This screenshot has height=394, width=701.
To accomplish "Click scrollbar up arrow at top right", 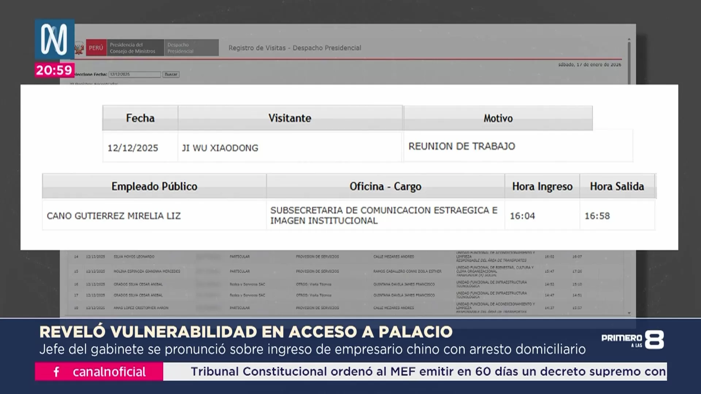I will 629,39.
